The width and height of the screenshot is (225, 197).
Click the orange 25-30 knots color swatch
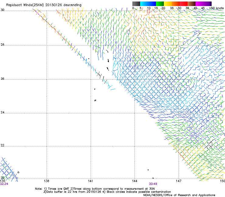(176, 4)
